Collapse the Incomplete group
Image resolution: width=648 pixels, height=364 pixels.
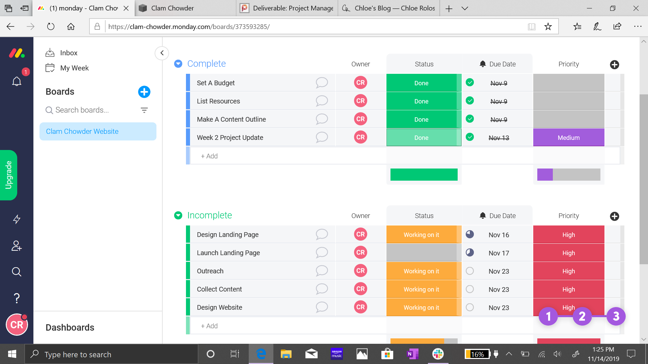tap(178, 215)
